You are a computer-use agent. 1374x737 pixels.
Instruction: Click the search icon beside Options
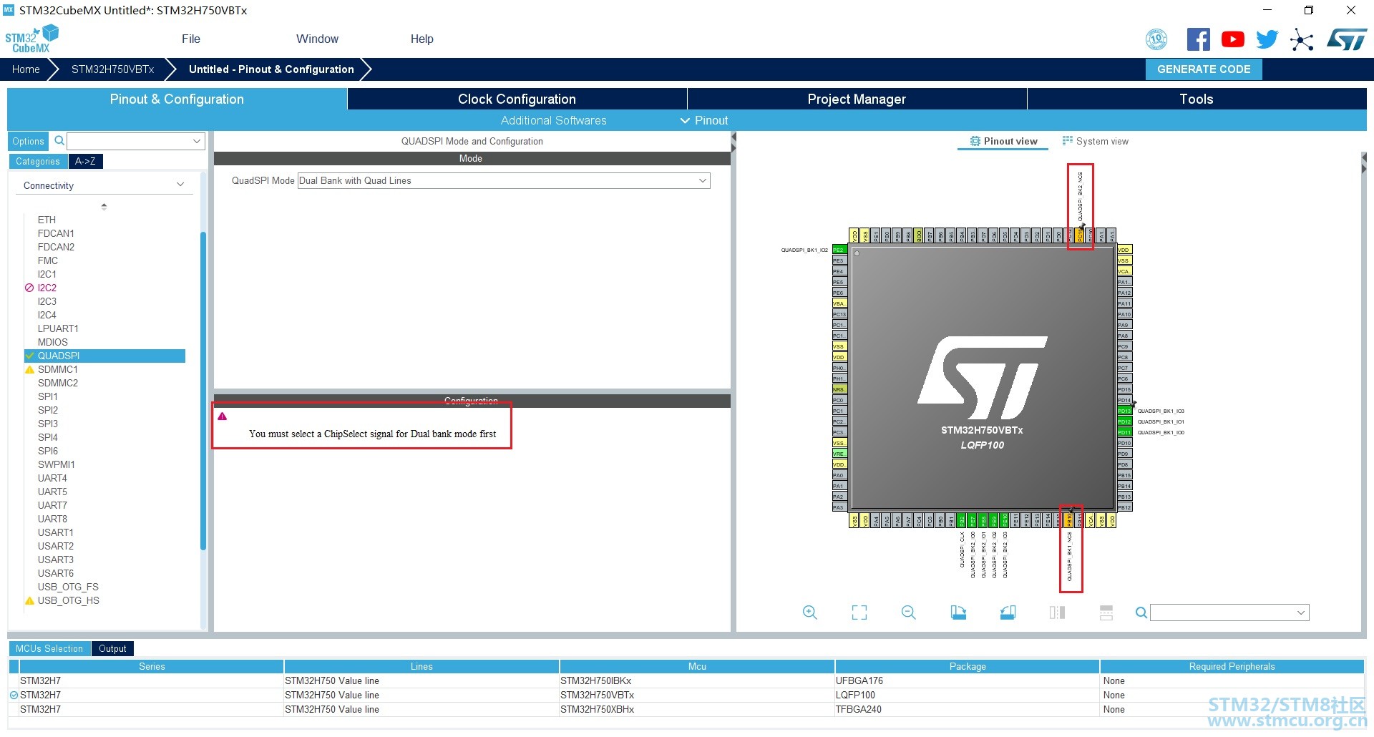pos(59,141)
